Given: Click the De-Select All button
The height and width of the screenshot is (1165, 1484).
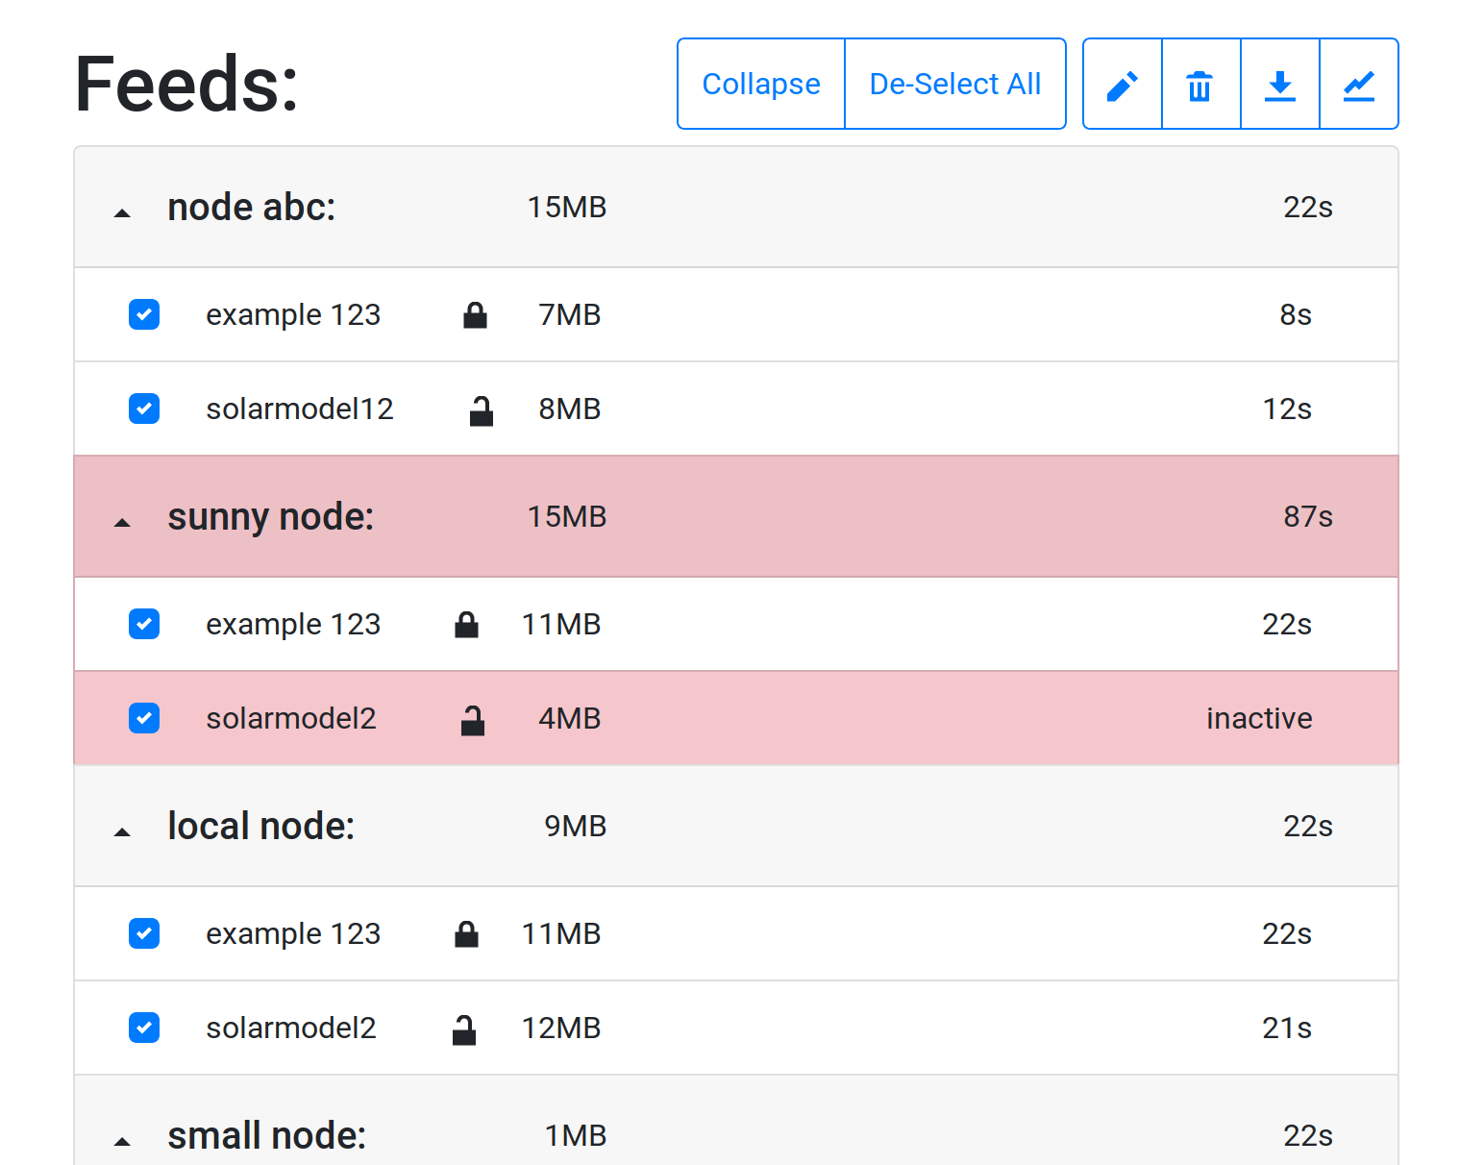Looking at the screenshot, I should (954, 84).
